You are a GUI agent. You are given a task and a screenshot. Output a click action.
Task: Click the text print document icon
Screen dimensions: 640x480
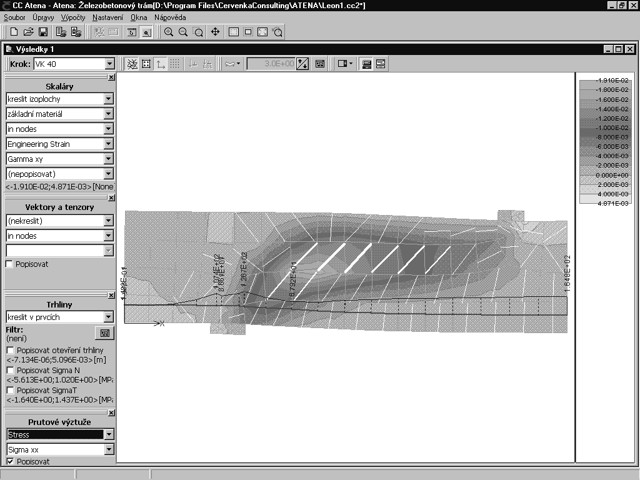61,32
